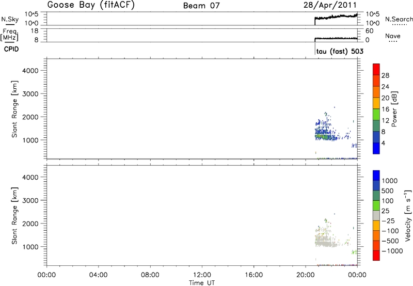Image resolution: width=413 pixels, height=286 pixels.
Task: Click the '1000' label on the Velocity colorbar
Action: pyautogui.click(x=390, y=181)
